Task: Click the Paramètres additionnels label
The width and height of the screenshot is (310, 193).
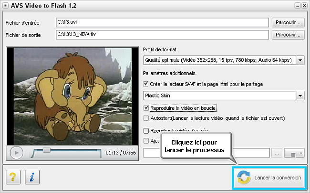Action: [169, 73]
